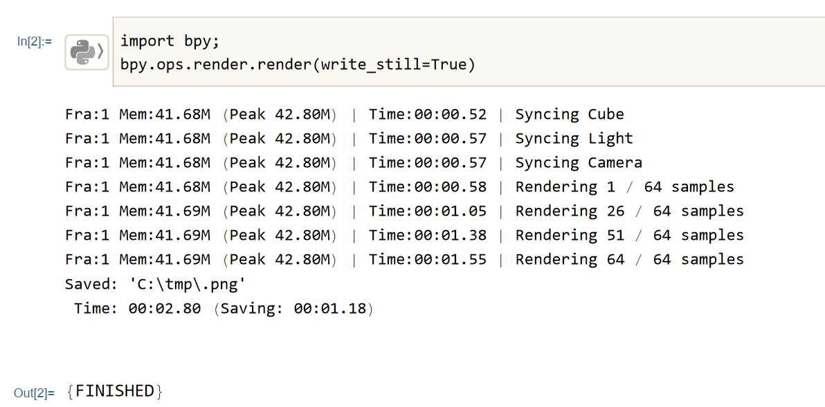Click the 'Syncing Cube' output line

pyautogui.click(x=569, y=115)
